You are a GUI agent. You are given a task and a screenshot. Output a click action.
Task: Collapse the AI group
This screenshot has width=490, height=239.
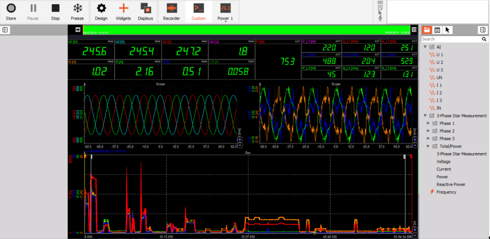425,47
